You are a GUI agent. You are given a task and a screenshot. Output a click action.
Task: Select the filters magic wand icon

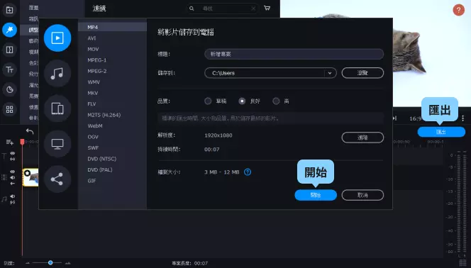10,30
